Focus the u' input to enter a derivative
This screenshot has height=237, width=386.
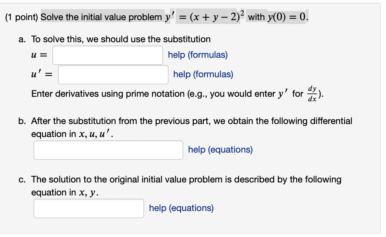tap(113, 75)
